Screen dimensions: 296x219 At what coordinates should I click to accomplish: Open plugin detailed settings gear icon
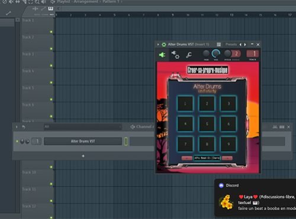[175, 55]
